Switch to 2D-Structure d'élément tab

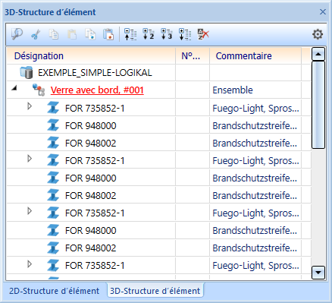click(54, 291)
